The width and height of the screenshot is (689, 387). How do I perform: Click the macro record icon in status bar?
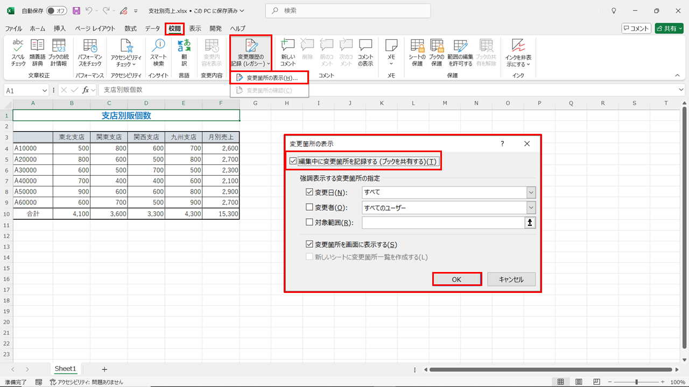39,382
